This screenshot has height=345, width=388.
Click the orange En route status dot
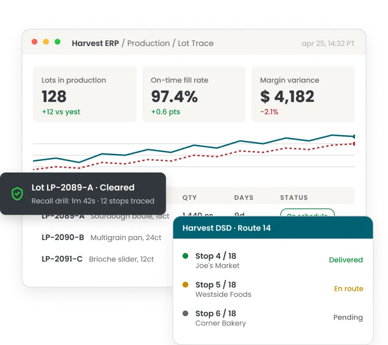click(185, 285)
